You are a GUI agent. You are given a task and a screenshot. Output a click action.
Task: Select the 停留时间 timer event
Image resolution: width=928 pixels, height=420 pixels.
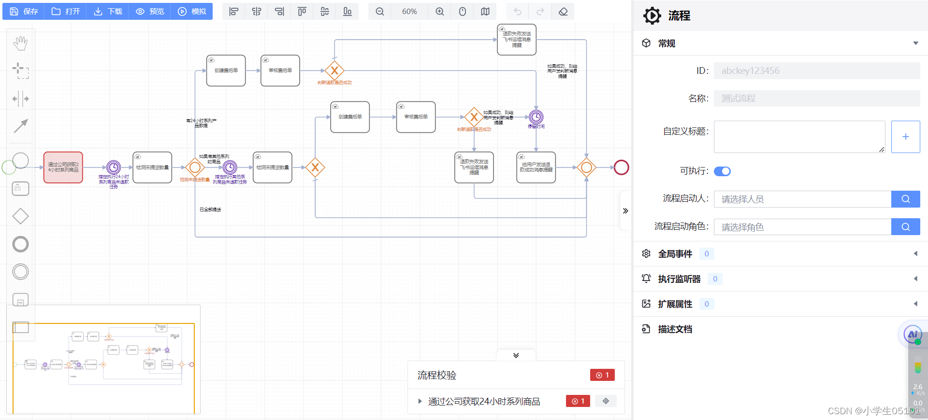(x=536, y=117)
